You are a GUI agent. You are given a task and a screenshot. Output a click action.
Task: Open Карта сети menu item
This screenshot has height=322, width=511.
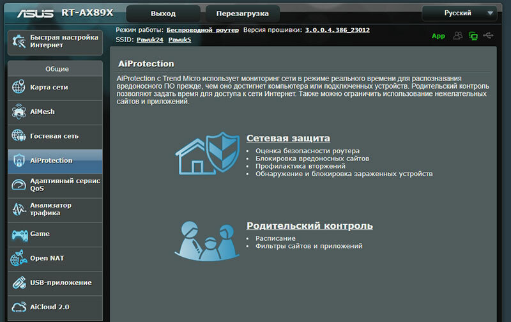tap(55, 88)
